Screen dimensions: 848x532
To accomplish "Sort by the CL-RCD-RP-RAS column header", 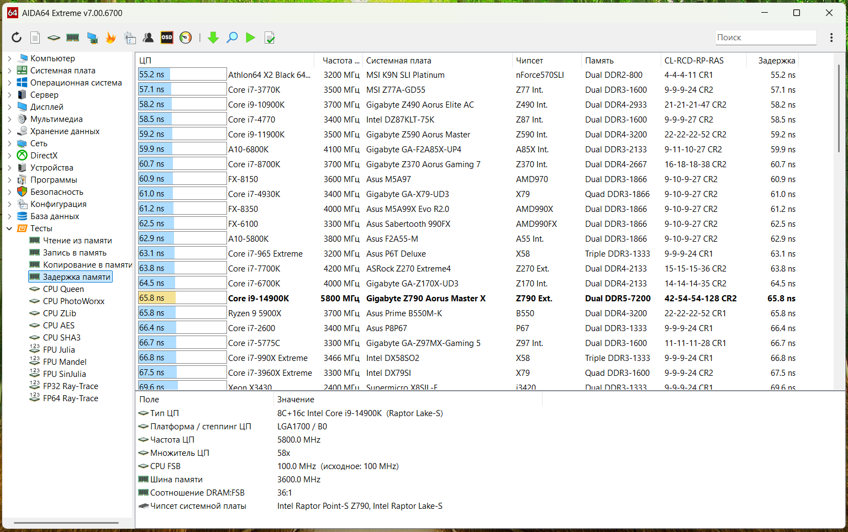I will 703,60.
